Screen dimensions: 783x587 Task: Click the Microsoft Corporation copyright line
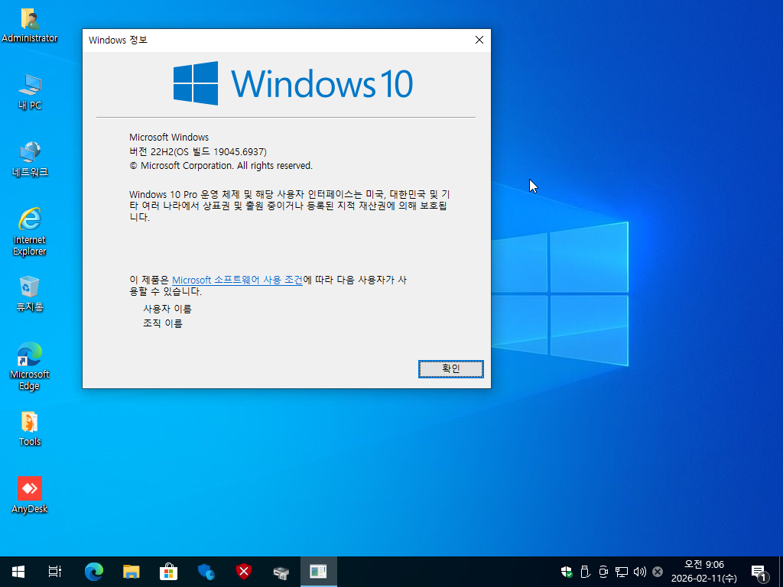(x=221, y=166)
